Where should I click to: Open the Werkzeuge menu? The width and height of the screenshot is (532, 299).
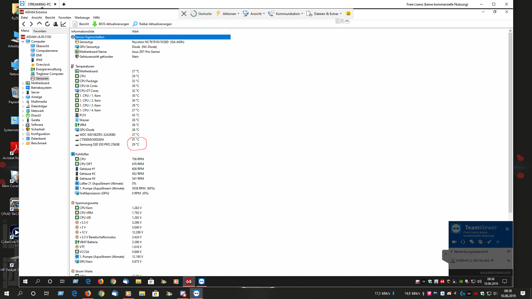(82, 17)
